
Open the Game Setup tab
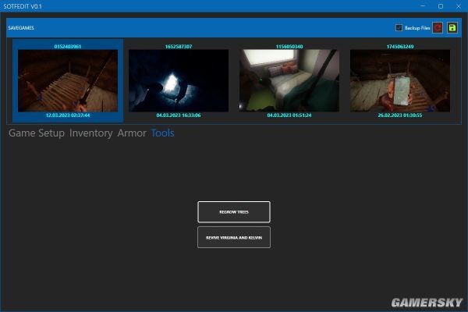[37, 133]
